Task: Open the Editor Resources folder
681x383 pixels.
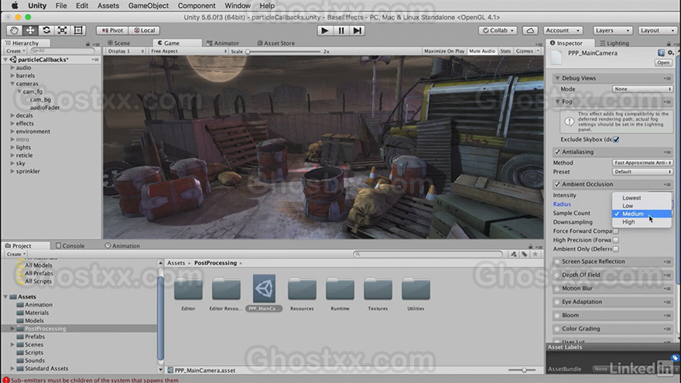Action: click(x=226, y=289)
